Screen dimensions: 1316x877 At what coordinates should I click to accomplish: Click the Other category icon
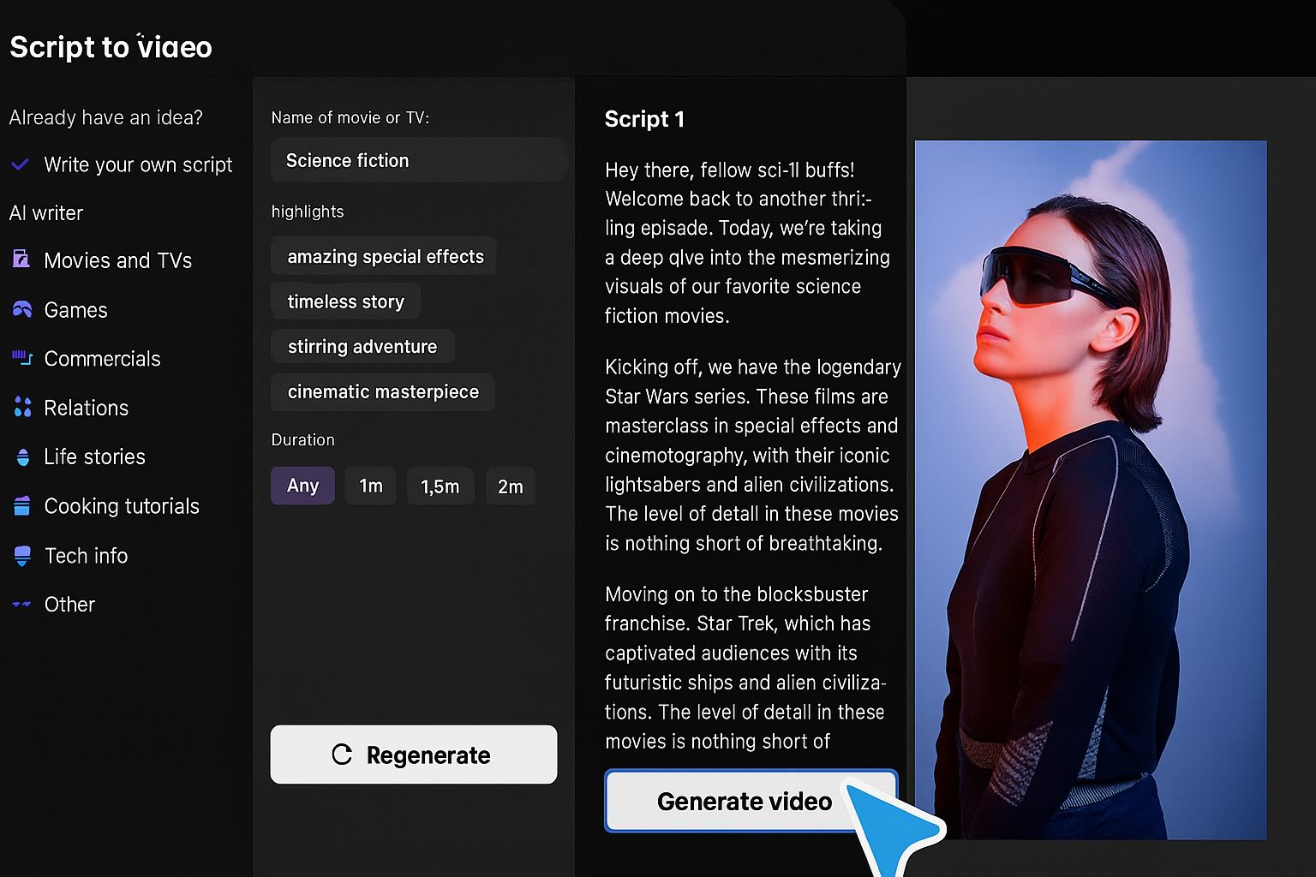click(x=21, y=605)
